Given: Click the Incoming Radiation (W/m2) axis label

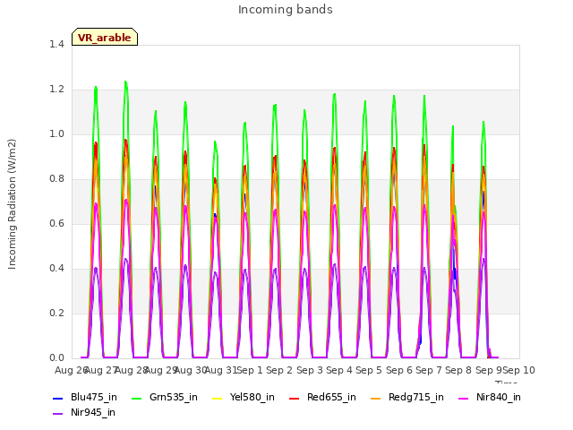Looking at the screenshot, I should coord(12,204).
